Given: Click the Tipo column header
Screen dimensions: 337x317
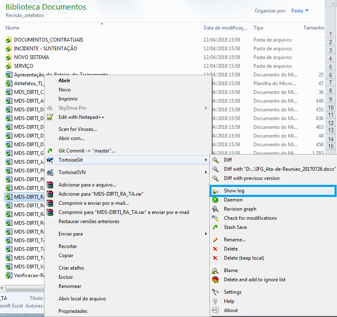Looking at the screenshot, I should [258, 28].
